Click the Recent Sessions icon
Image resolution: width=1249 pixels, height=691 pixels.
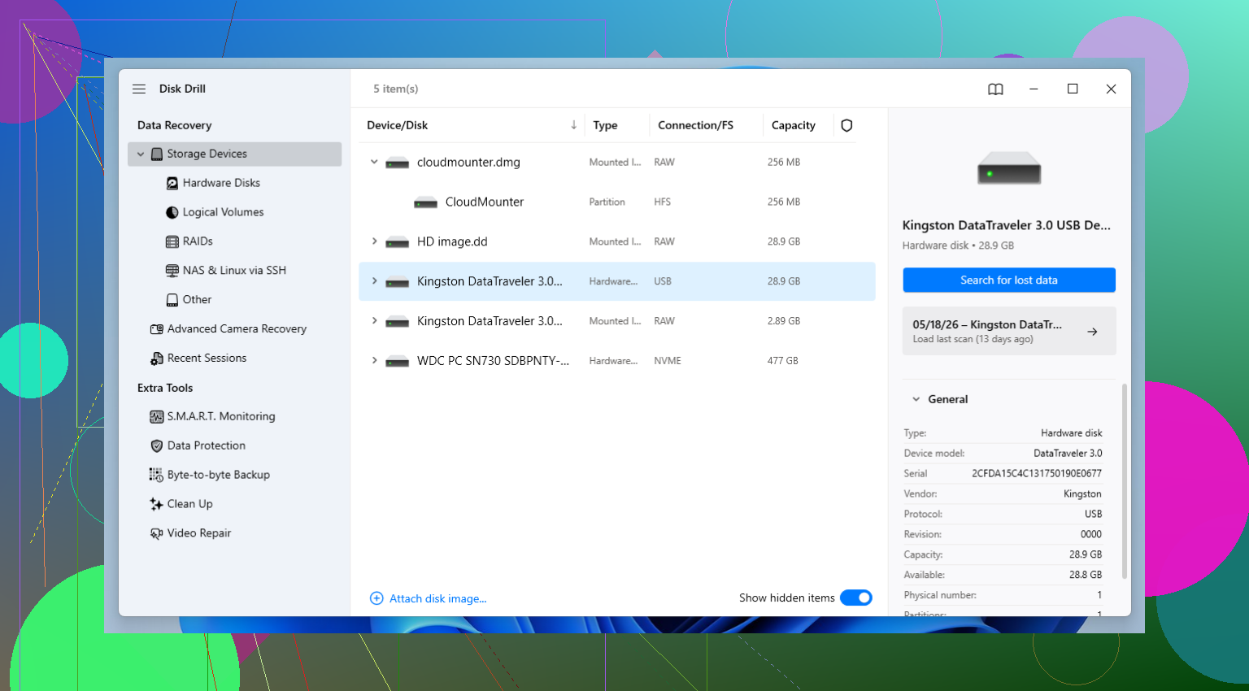point(157,359)
